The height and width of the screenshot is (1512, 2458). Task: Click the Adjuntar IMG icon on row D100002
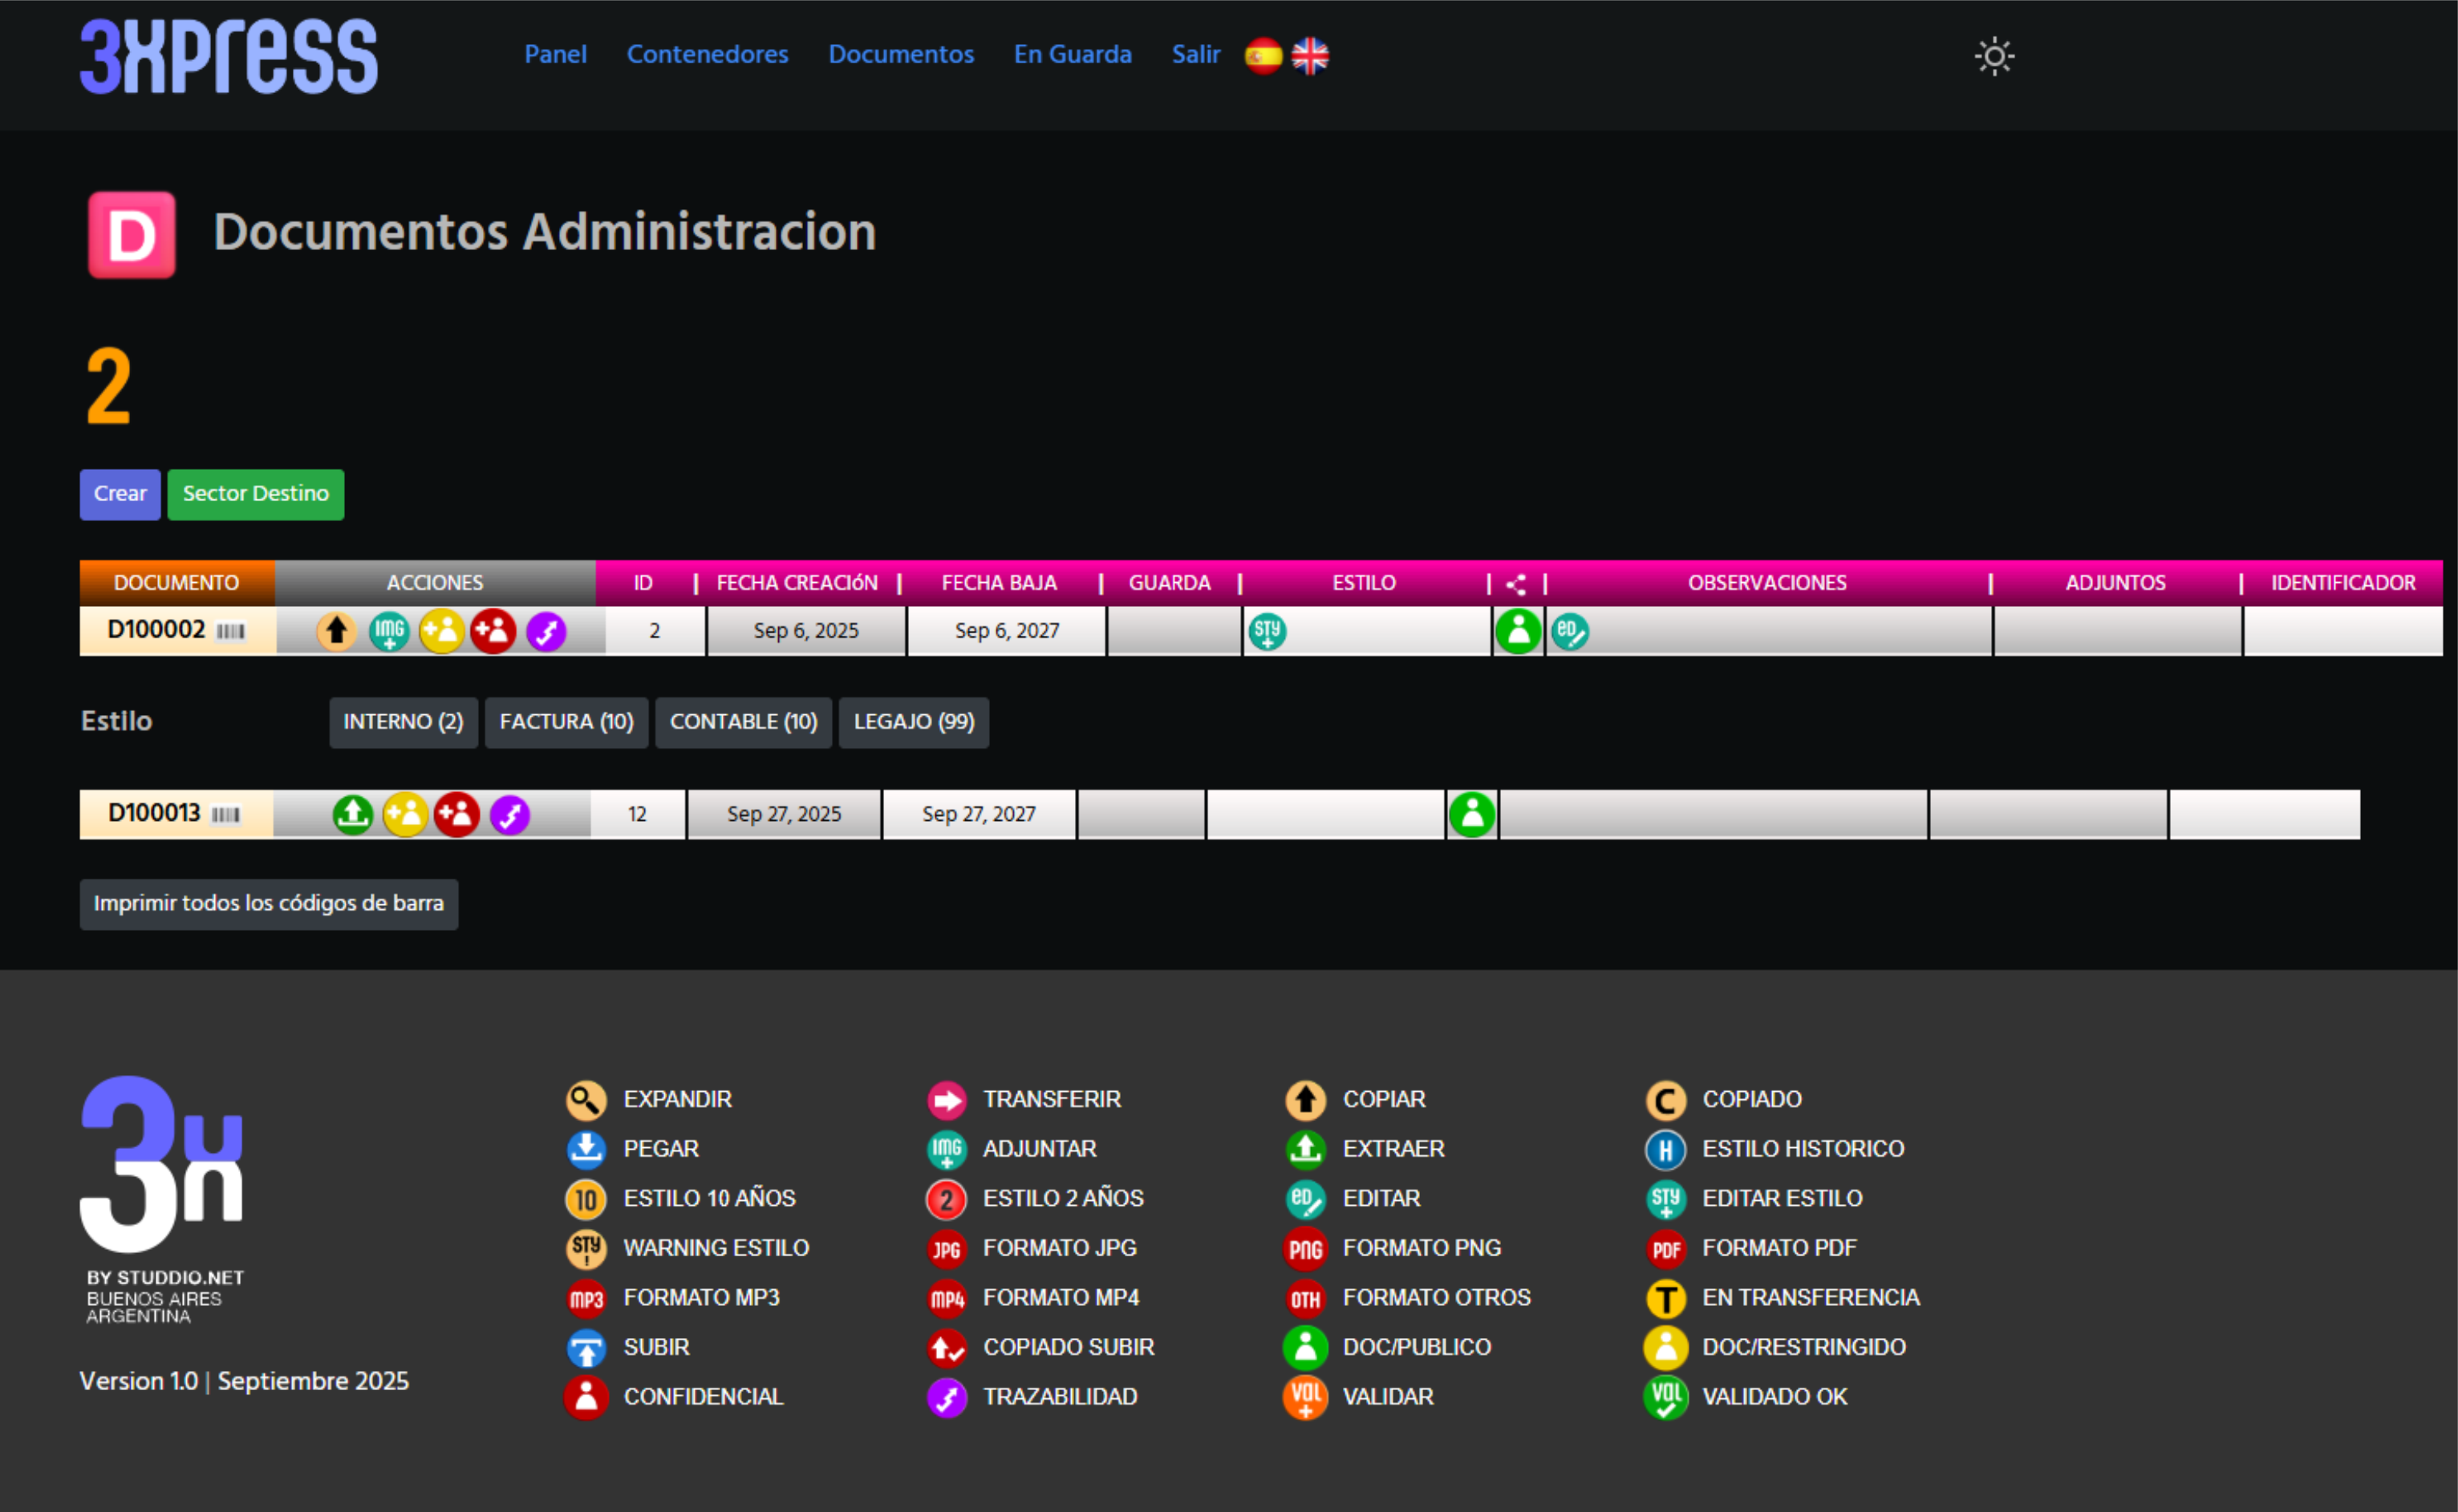coord(389,631)
